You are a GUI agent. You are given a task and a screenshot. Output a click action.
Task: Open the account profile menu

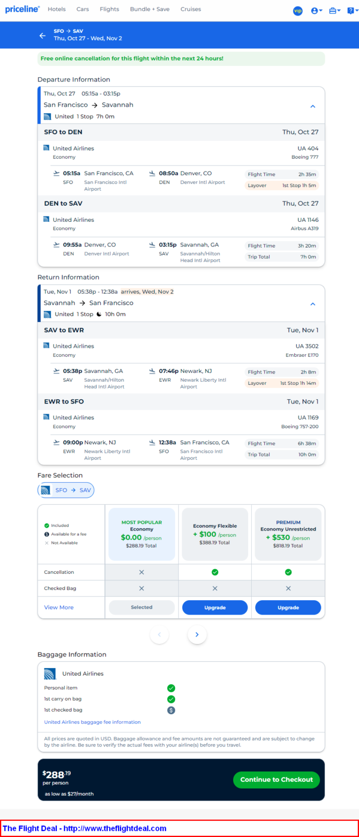coord(317,11)
